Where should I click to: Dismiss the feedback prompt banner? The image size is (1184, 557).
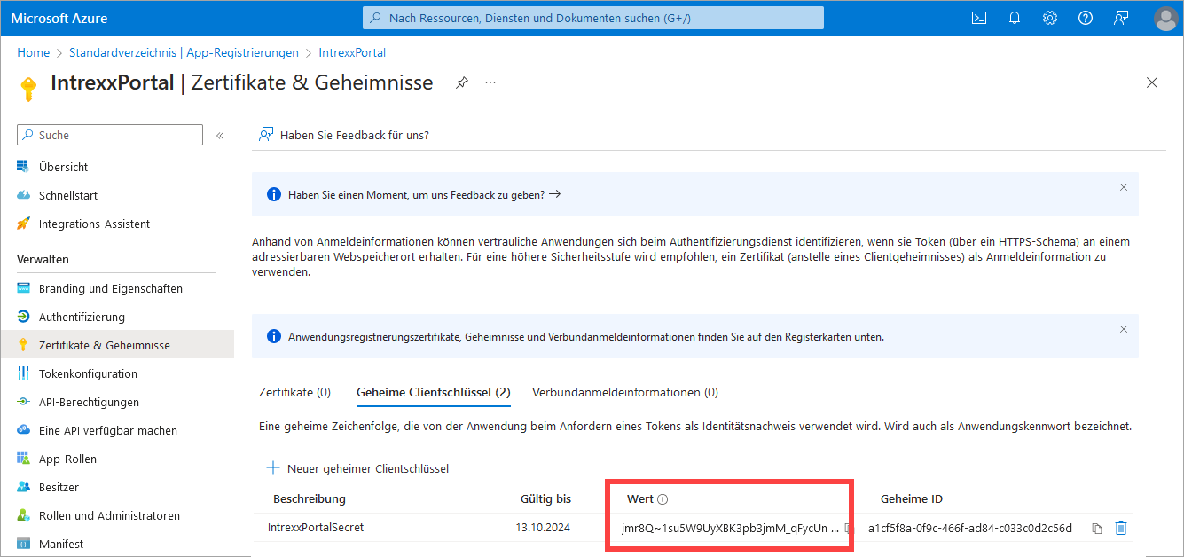point(1124,187)
